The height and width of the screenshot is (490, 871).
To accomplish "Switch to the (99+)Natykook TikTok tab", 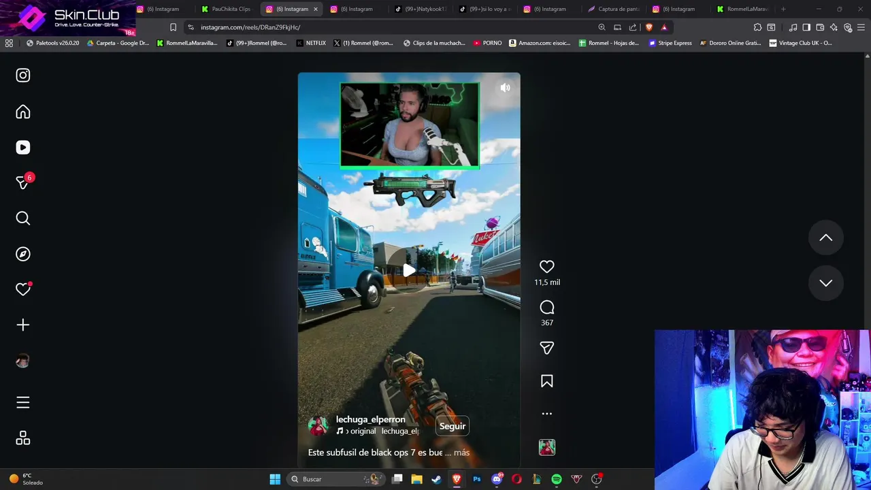I will click(421, 9).
